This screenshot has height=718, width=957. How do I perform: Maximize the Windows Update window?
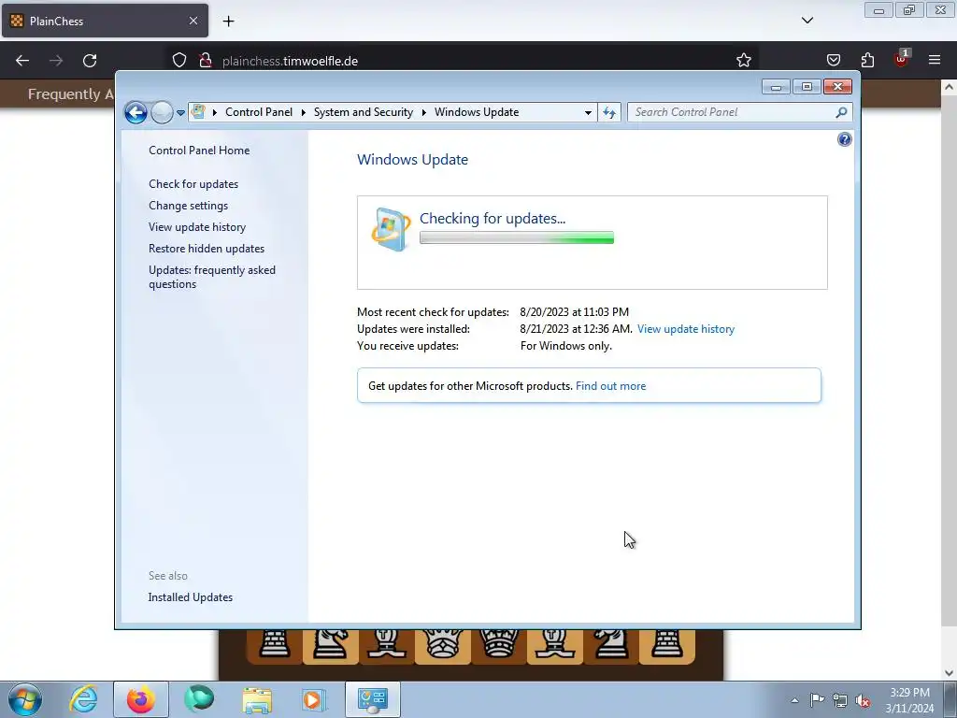[x=807, y=87]
